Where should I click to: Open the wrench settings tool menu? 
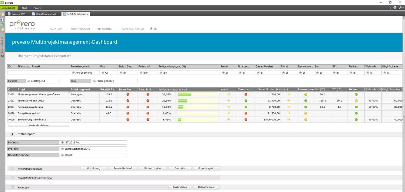(x=401, y=8)
